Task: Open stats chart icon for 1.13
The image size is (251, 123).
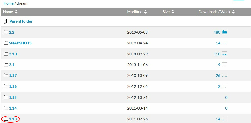Action: point(225,119)
